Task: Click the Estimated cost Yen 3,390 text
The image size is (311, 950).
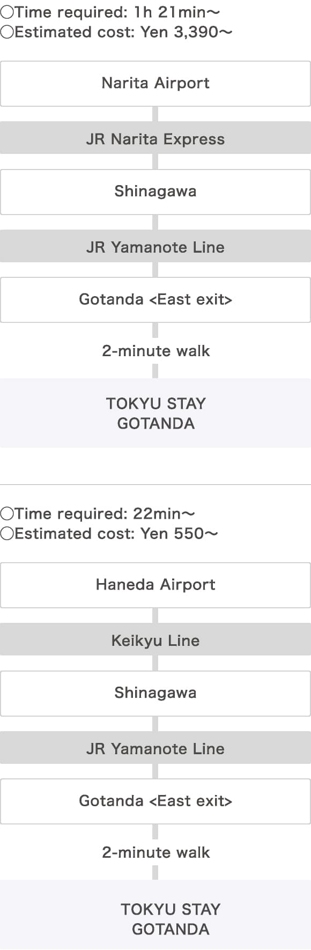Action: (123, 32)
